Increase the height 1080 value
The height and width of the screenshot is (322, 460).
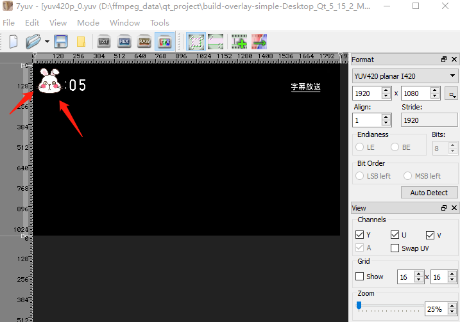[x=435, y=90]
